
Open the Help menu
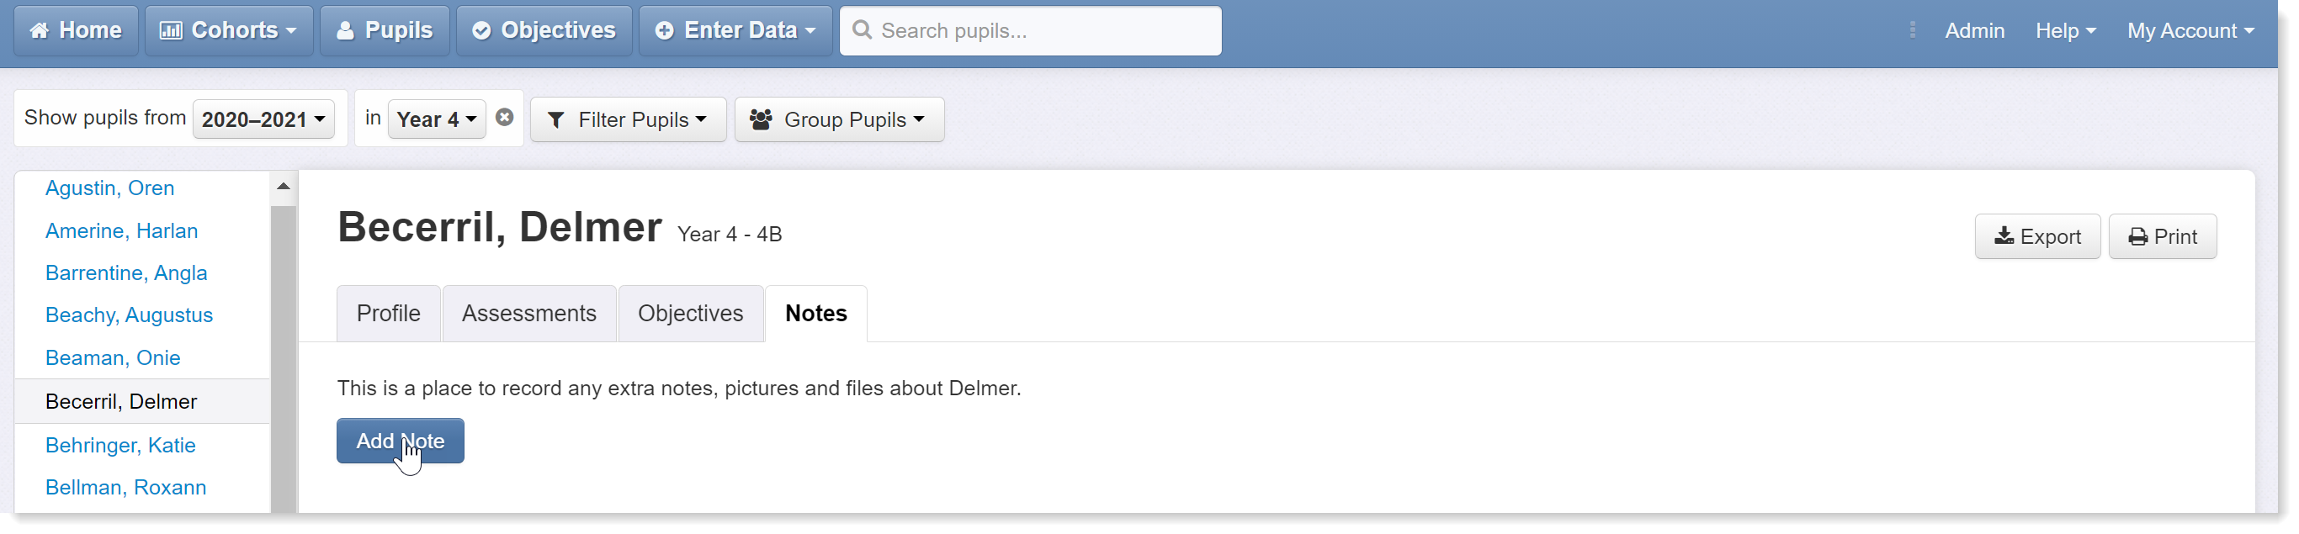tap(2064, 30)
